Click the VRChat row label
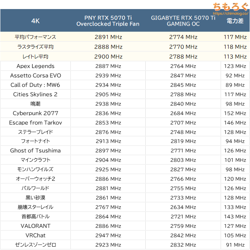 tap(35, 235)
